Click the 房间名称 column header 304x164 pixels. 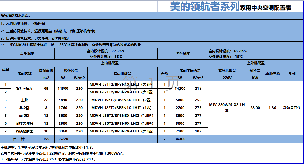coord(24,74)
